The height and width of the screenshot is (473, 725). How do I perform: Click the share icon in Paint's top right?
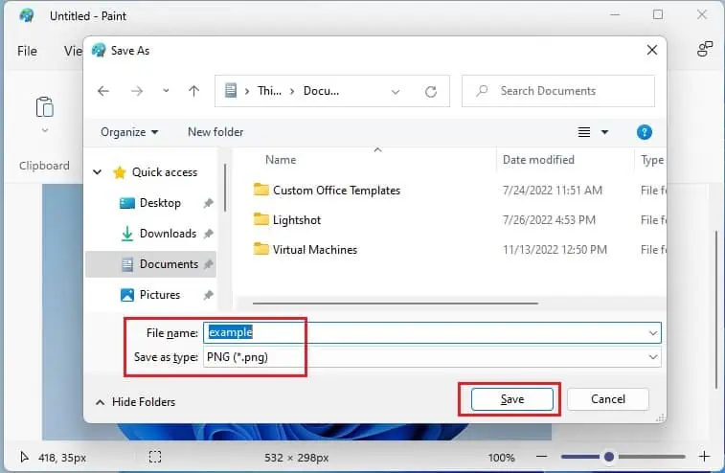(705, 49)
